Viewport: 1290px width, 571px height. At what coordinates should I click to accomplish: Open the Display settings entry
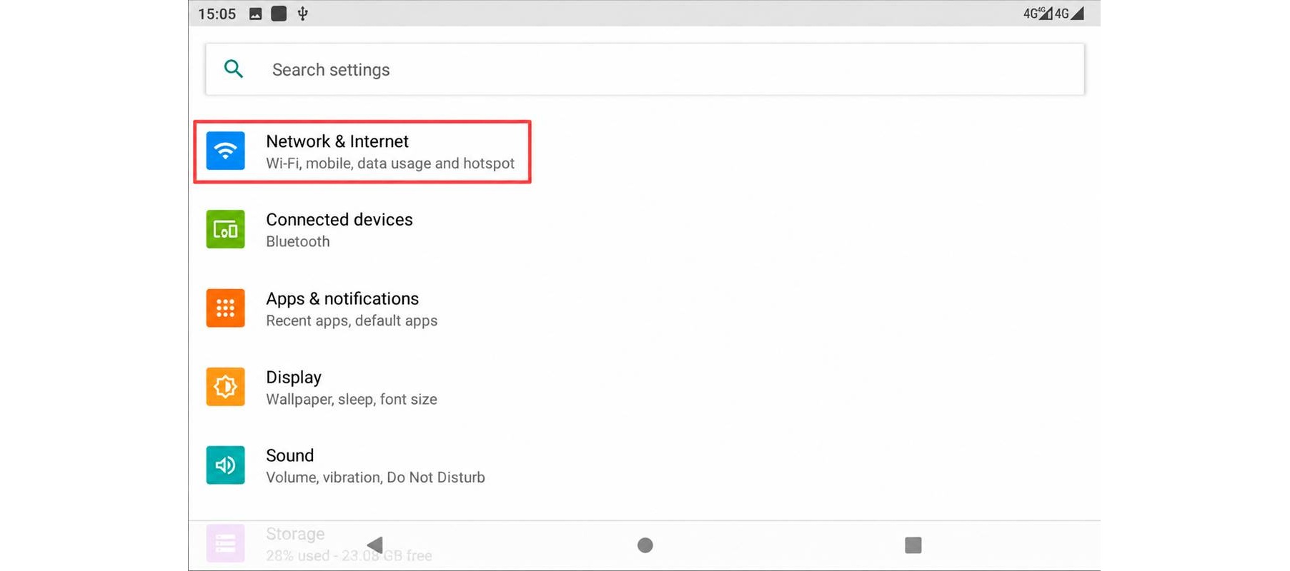tap(645, 387)
